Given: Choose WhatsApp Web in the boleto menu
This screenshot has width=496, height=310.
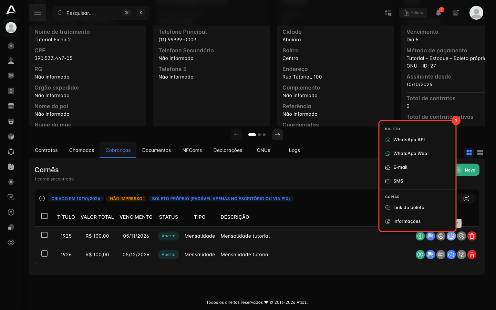Looking at the screenshot, I should (x=417, y=154).
